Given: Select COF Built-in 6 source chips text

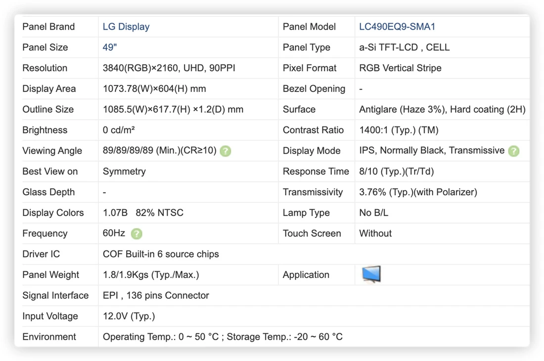Looking at the screenshot, I should 161,254.
